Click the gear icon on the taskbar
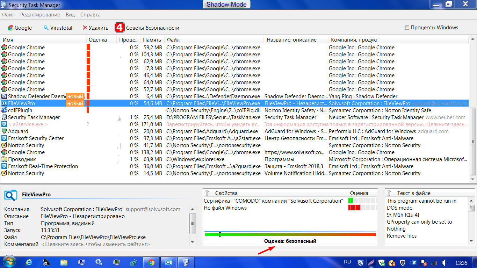Screen dimensions: 477x268 click(99, 262)
